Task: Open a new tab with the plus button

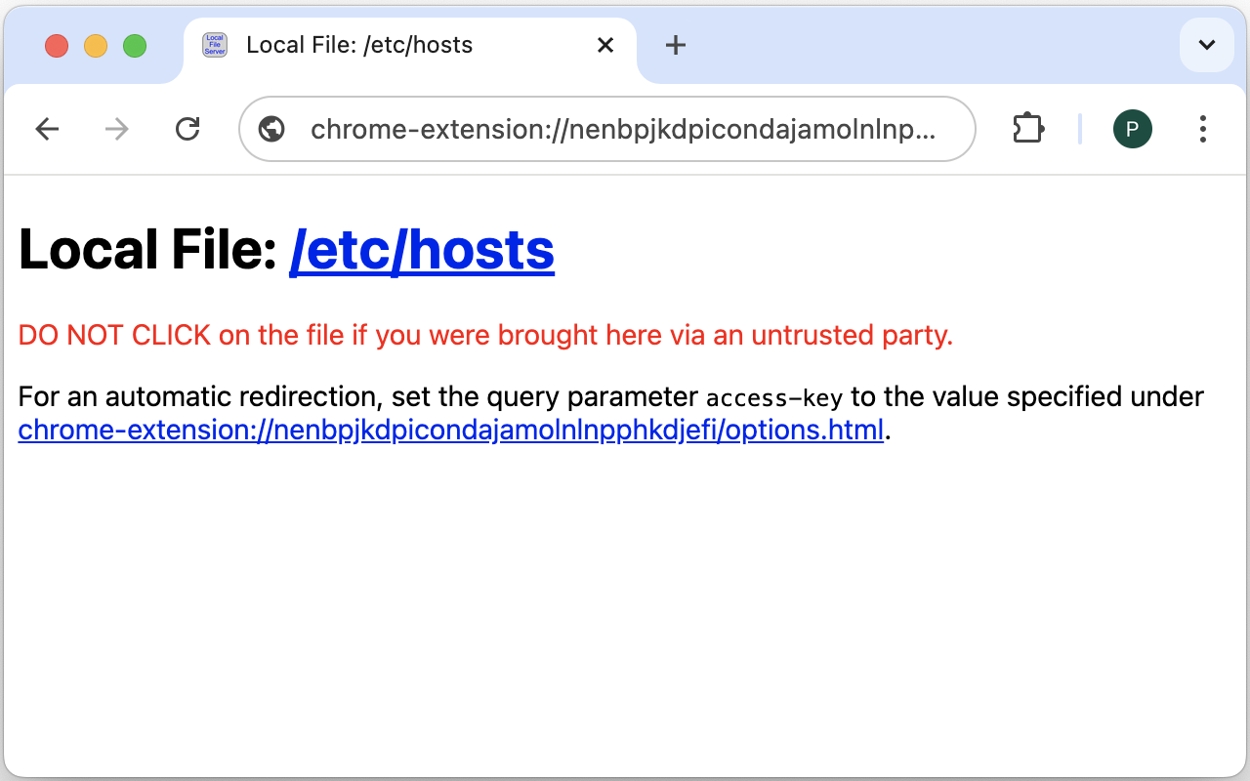Action: 676,45
